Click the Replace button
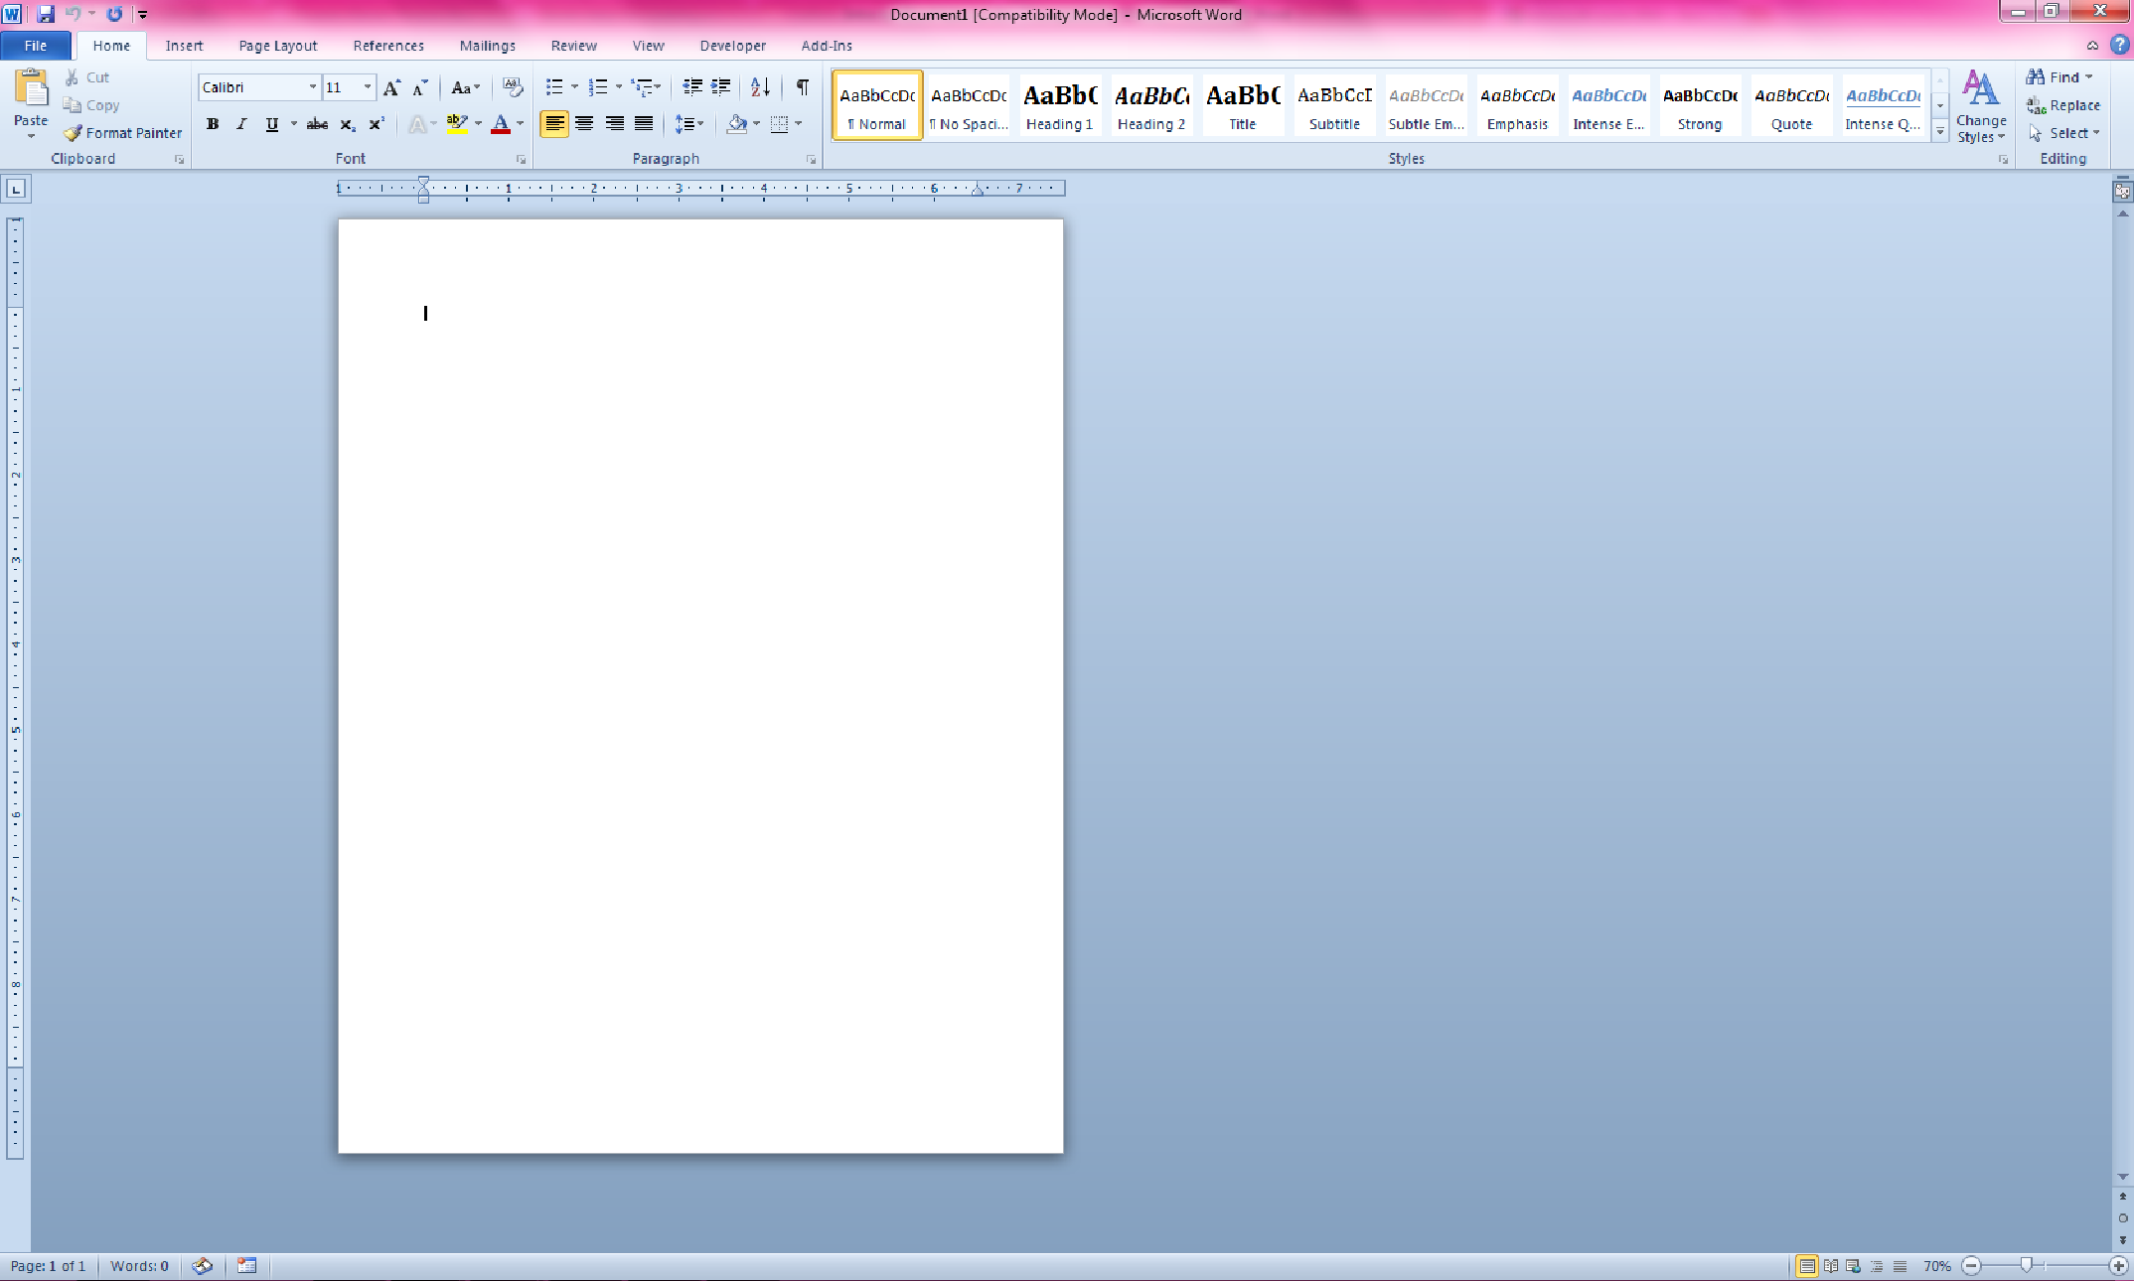 (x=2064, y=105)
